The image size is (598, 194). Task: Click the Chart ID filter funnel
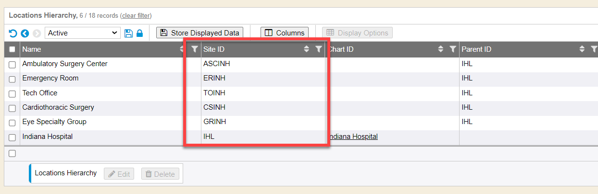point(452,49)
